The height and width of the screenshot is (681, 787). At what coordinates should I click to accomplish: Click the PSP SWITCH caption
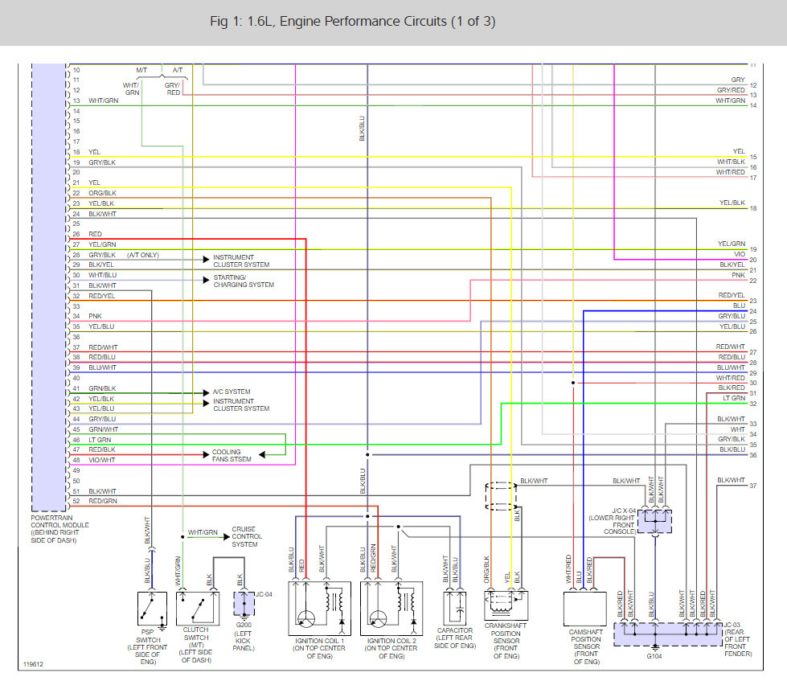click(x=148, y=647)
